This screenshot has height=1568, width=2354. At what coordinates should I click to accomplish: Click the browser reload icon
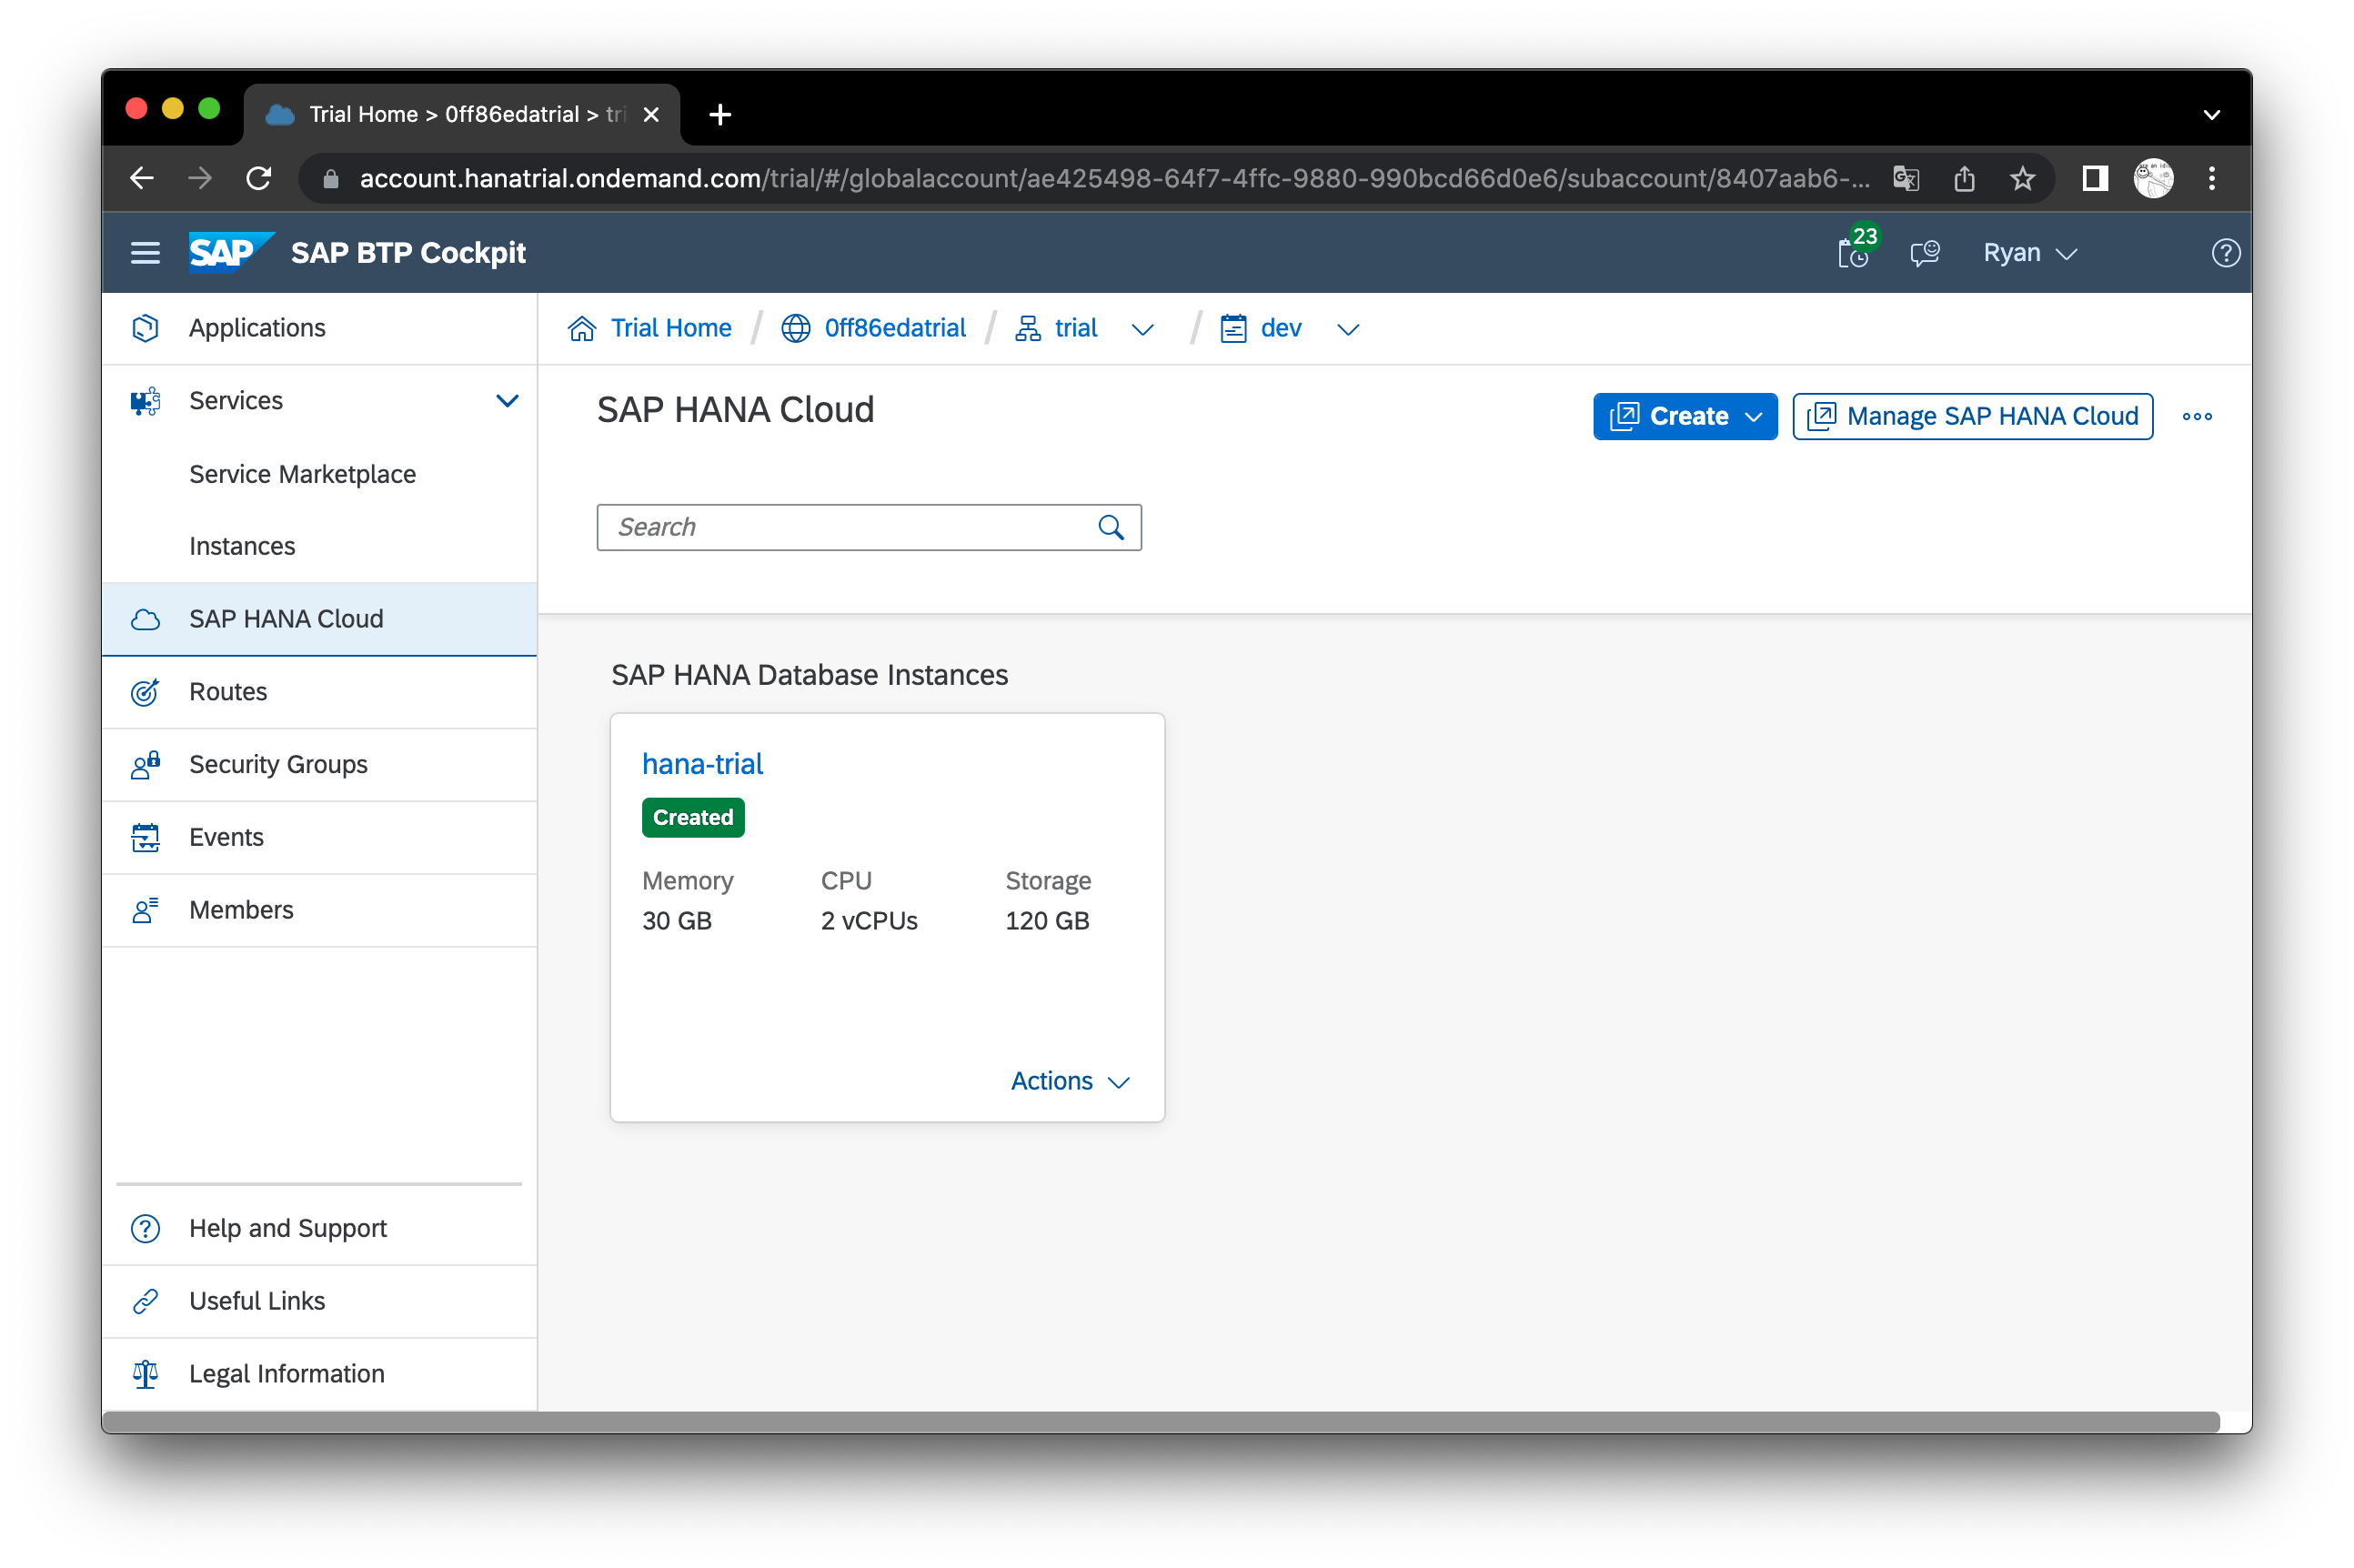[259, 179]
